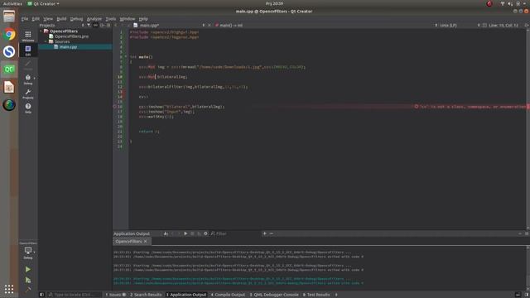Image resolution: width=530 pixels, height=298 pixels.
Task: Open the output panes selector arrows
Action: [x=336, y=295]
